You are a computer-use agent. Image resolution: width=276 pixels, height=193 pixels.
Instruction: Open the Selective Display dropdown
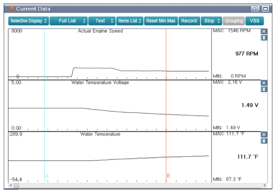(x=29, y=21)
